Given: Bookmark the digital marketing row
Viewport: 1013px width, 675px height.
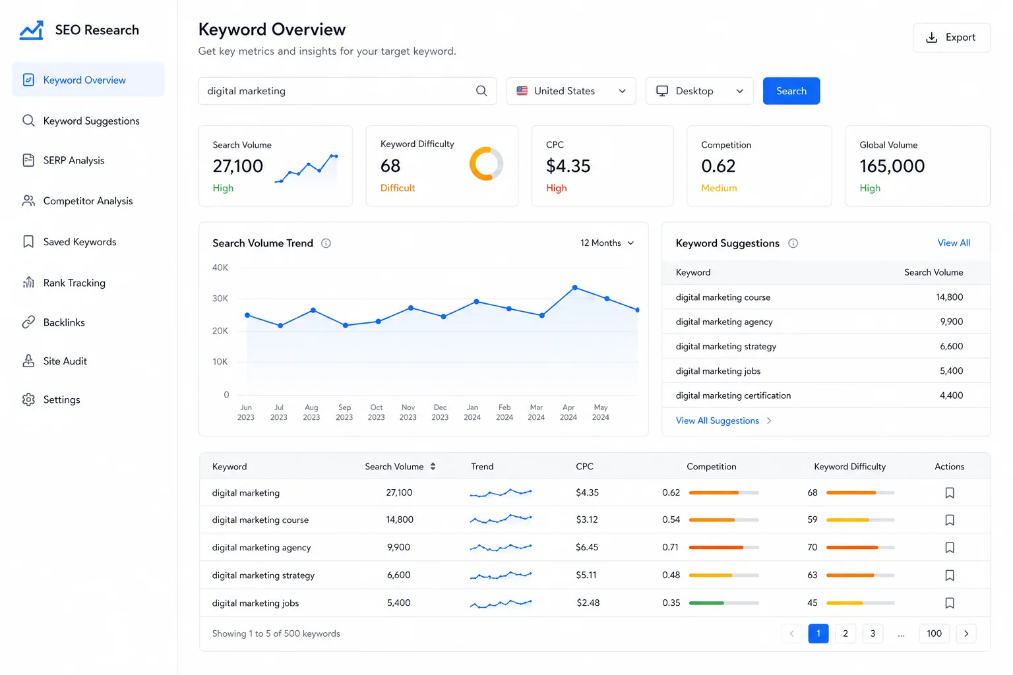Looking at the screenshot, I should click(x=950, y=493).
